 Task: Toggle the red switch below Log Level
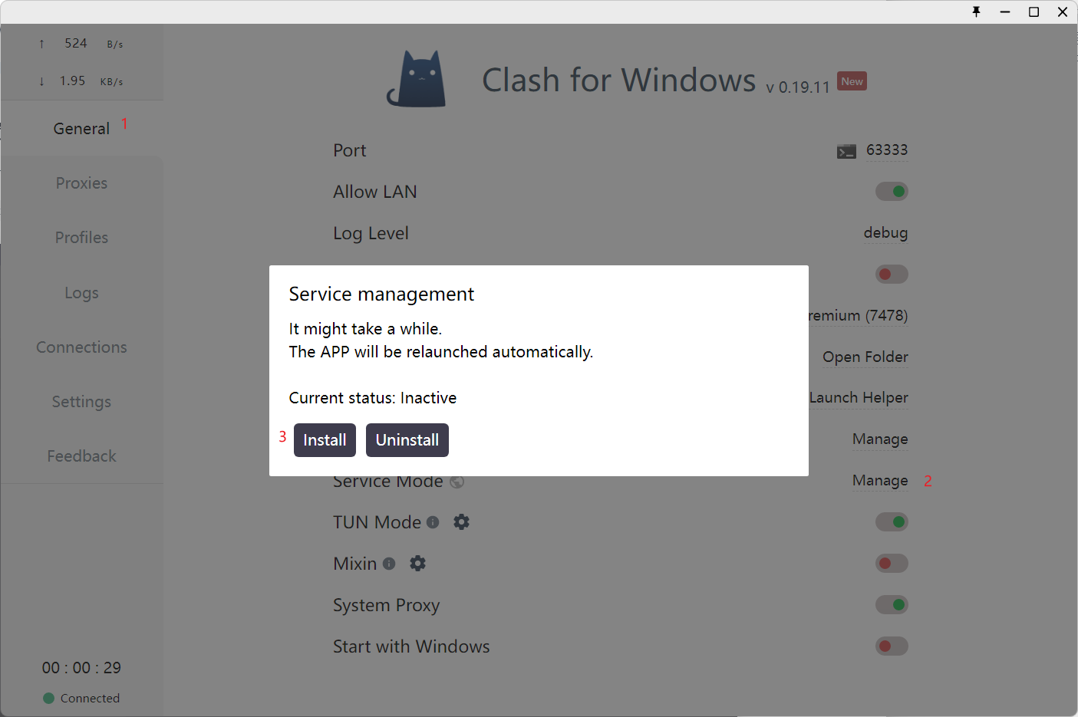892,275
